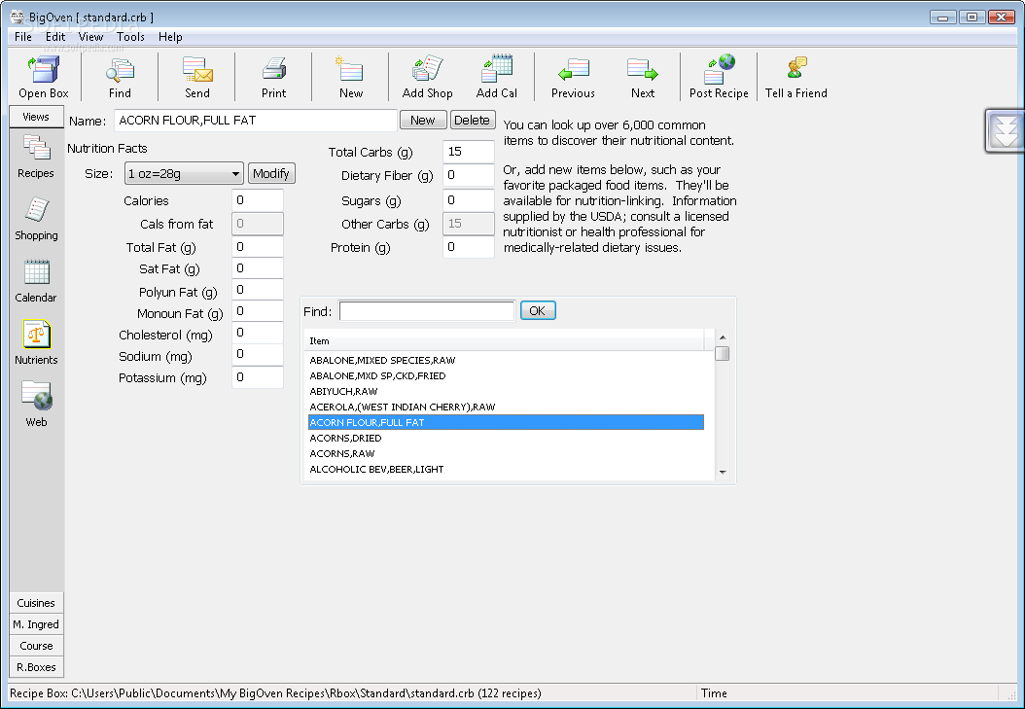Image resolution: width=1025 pixels, height=709 pixels.
Task: Click OK next to the Find field
Action: pos(538,310)
